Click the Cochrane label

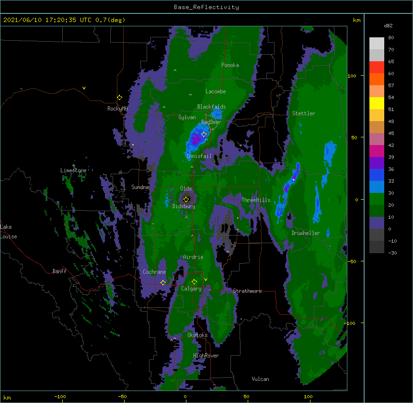pyautogui.click(x=154, y=272)
